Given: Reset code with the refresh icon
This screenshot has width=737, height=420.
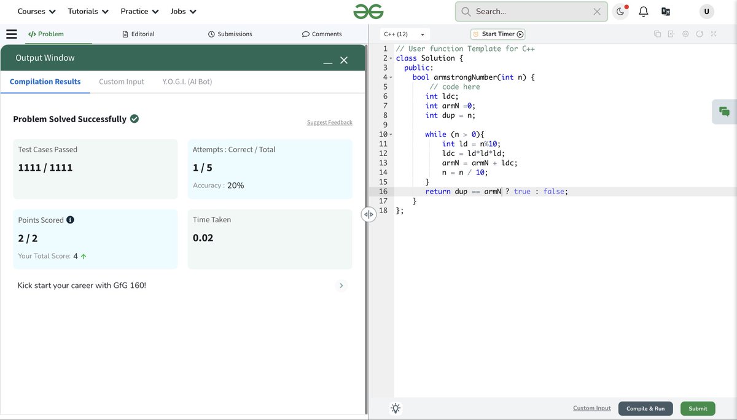Looking at the screenshot, I should point(700,34).
